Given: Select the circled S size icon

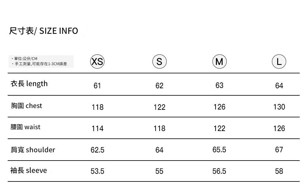Looking at the screenshot, I should click(x=159, y=62).
